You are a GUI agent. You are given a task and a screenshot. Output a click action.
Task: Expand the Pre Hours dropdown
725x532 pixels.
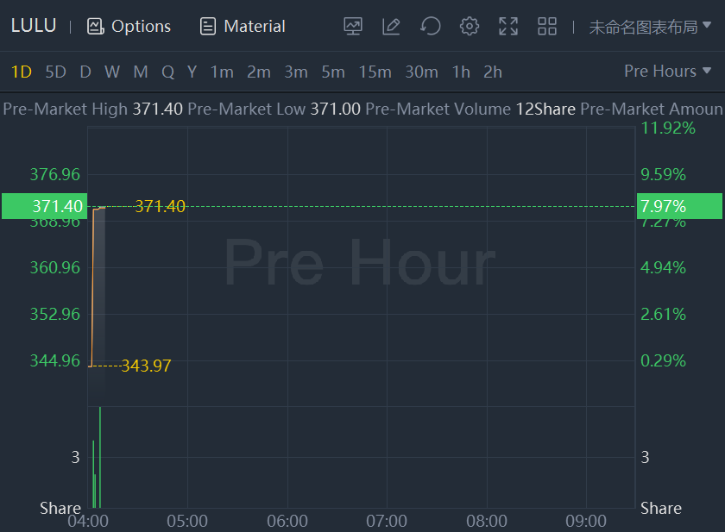coord(667,72)
